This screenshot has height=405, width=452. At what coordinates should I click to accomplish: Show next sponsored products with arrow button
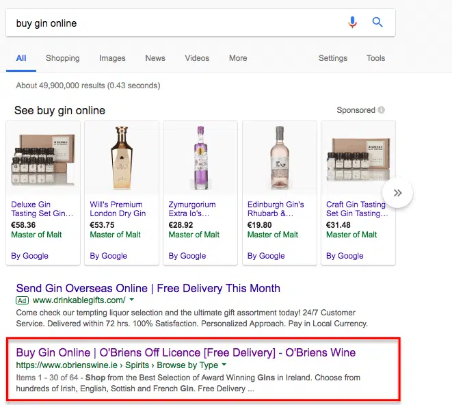397,193
